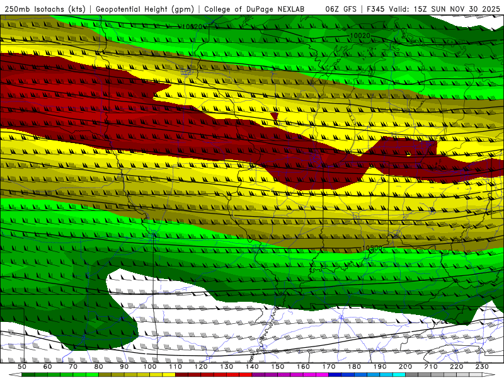Click the 60 value on the color scale
Screen dimensions: 504x378
48,367
